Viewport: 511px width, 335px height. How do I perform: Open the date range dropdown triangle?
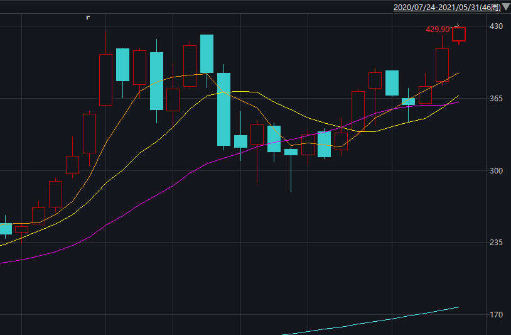click(506, 8)
